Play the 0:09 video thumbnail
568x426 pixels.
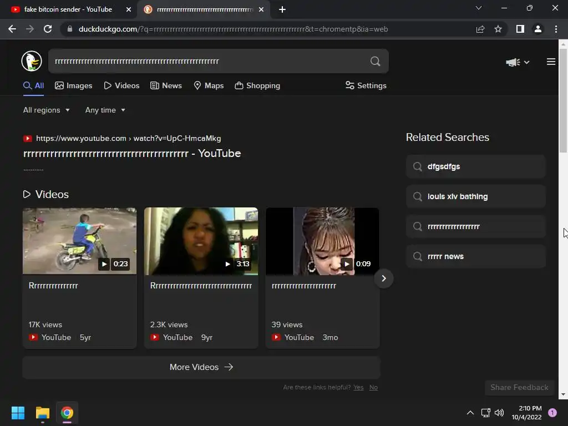[322, 241]
